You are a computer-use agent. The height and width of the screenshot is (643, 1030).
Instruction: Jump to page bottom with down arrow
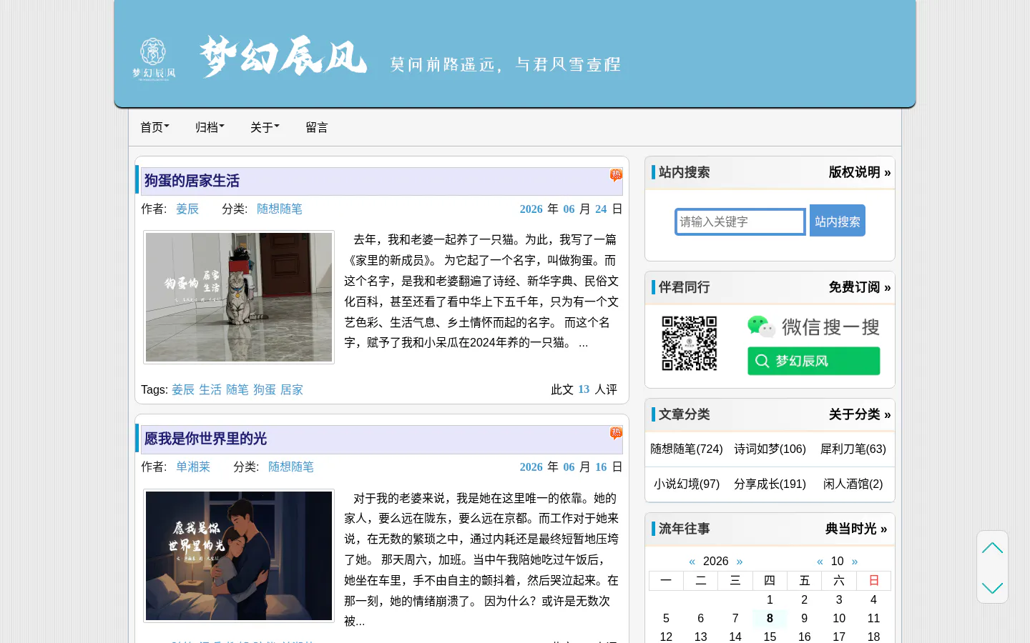tap(992, 587)
